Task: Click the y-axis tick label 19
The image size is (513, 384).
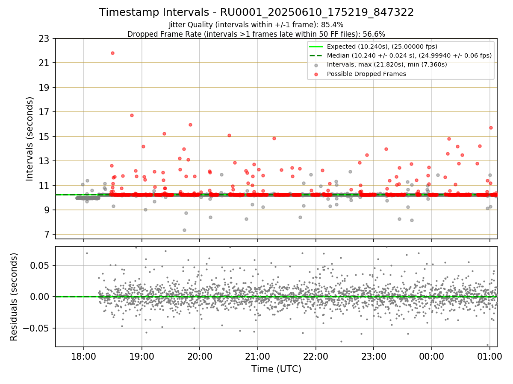Action: 44,88
